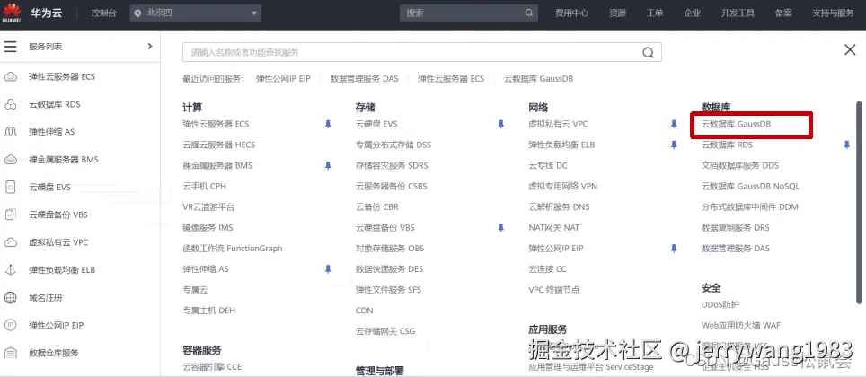
Task: Open 控制台 in the top bar
Action: click(103, 13)
